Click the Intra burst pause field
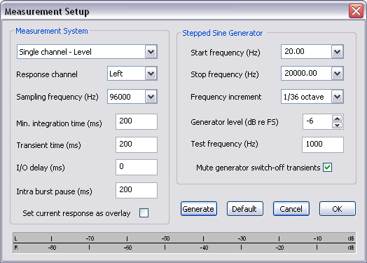Viewport: 367px width, 263px height. point(137,190)
